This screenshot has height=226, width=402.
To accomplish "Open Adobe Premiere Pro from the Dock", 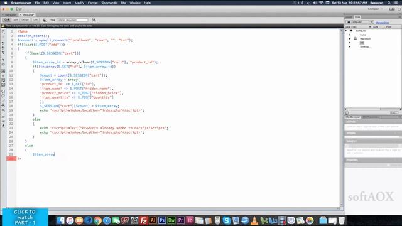I will click(x=180, y=220).
